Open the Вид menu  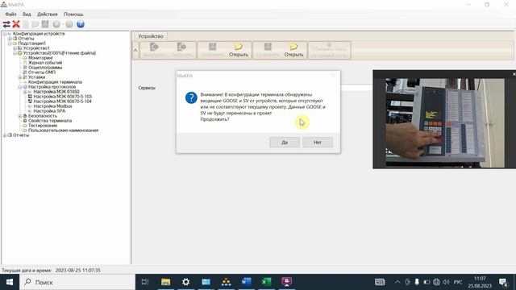tap(27, 14)
